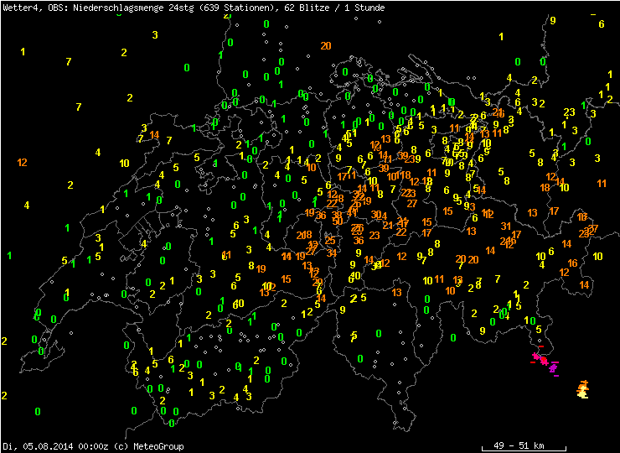Select the topmost yellow 3 in upper left

tap(155, 34)
